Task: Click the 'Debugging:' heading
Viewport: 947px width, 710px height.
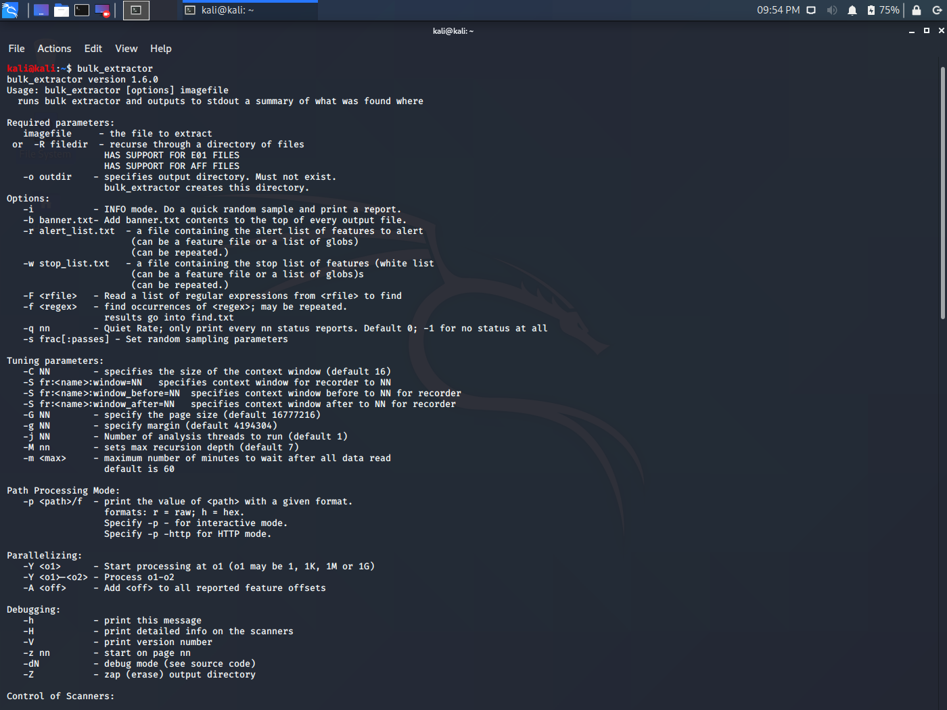Action: point(34,609)
